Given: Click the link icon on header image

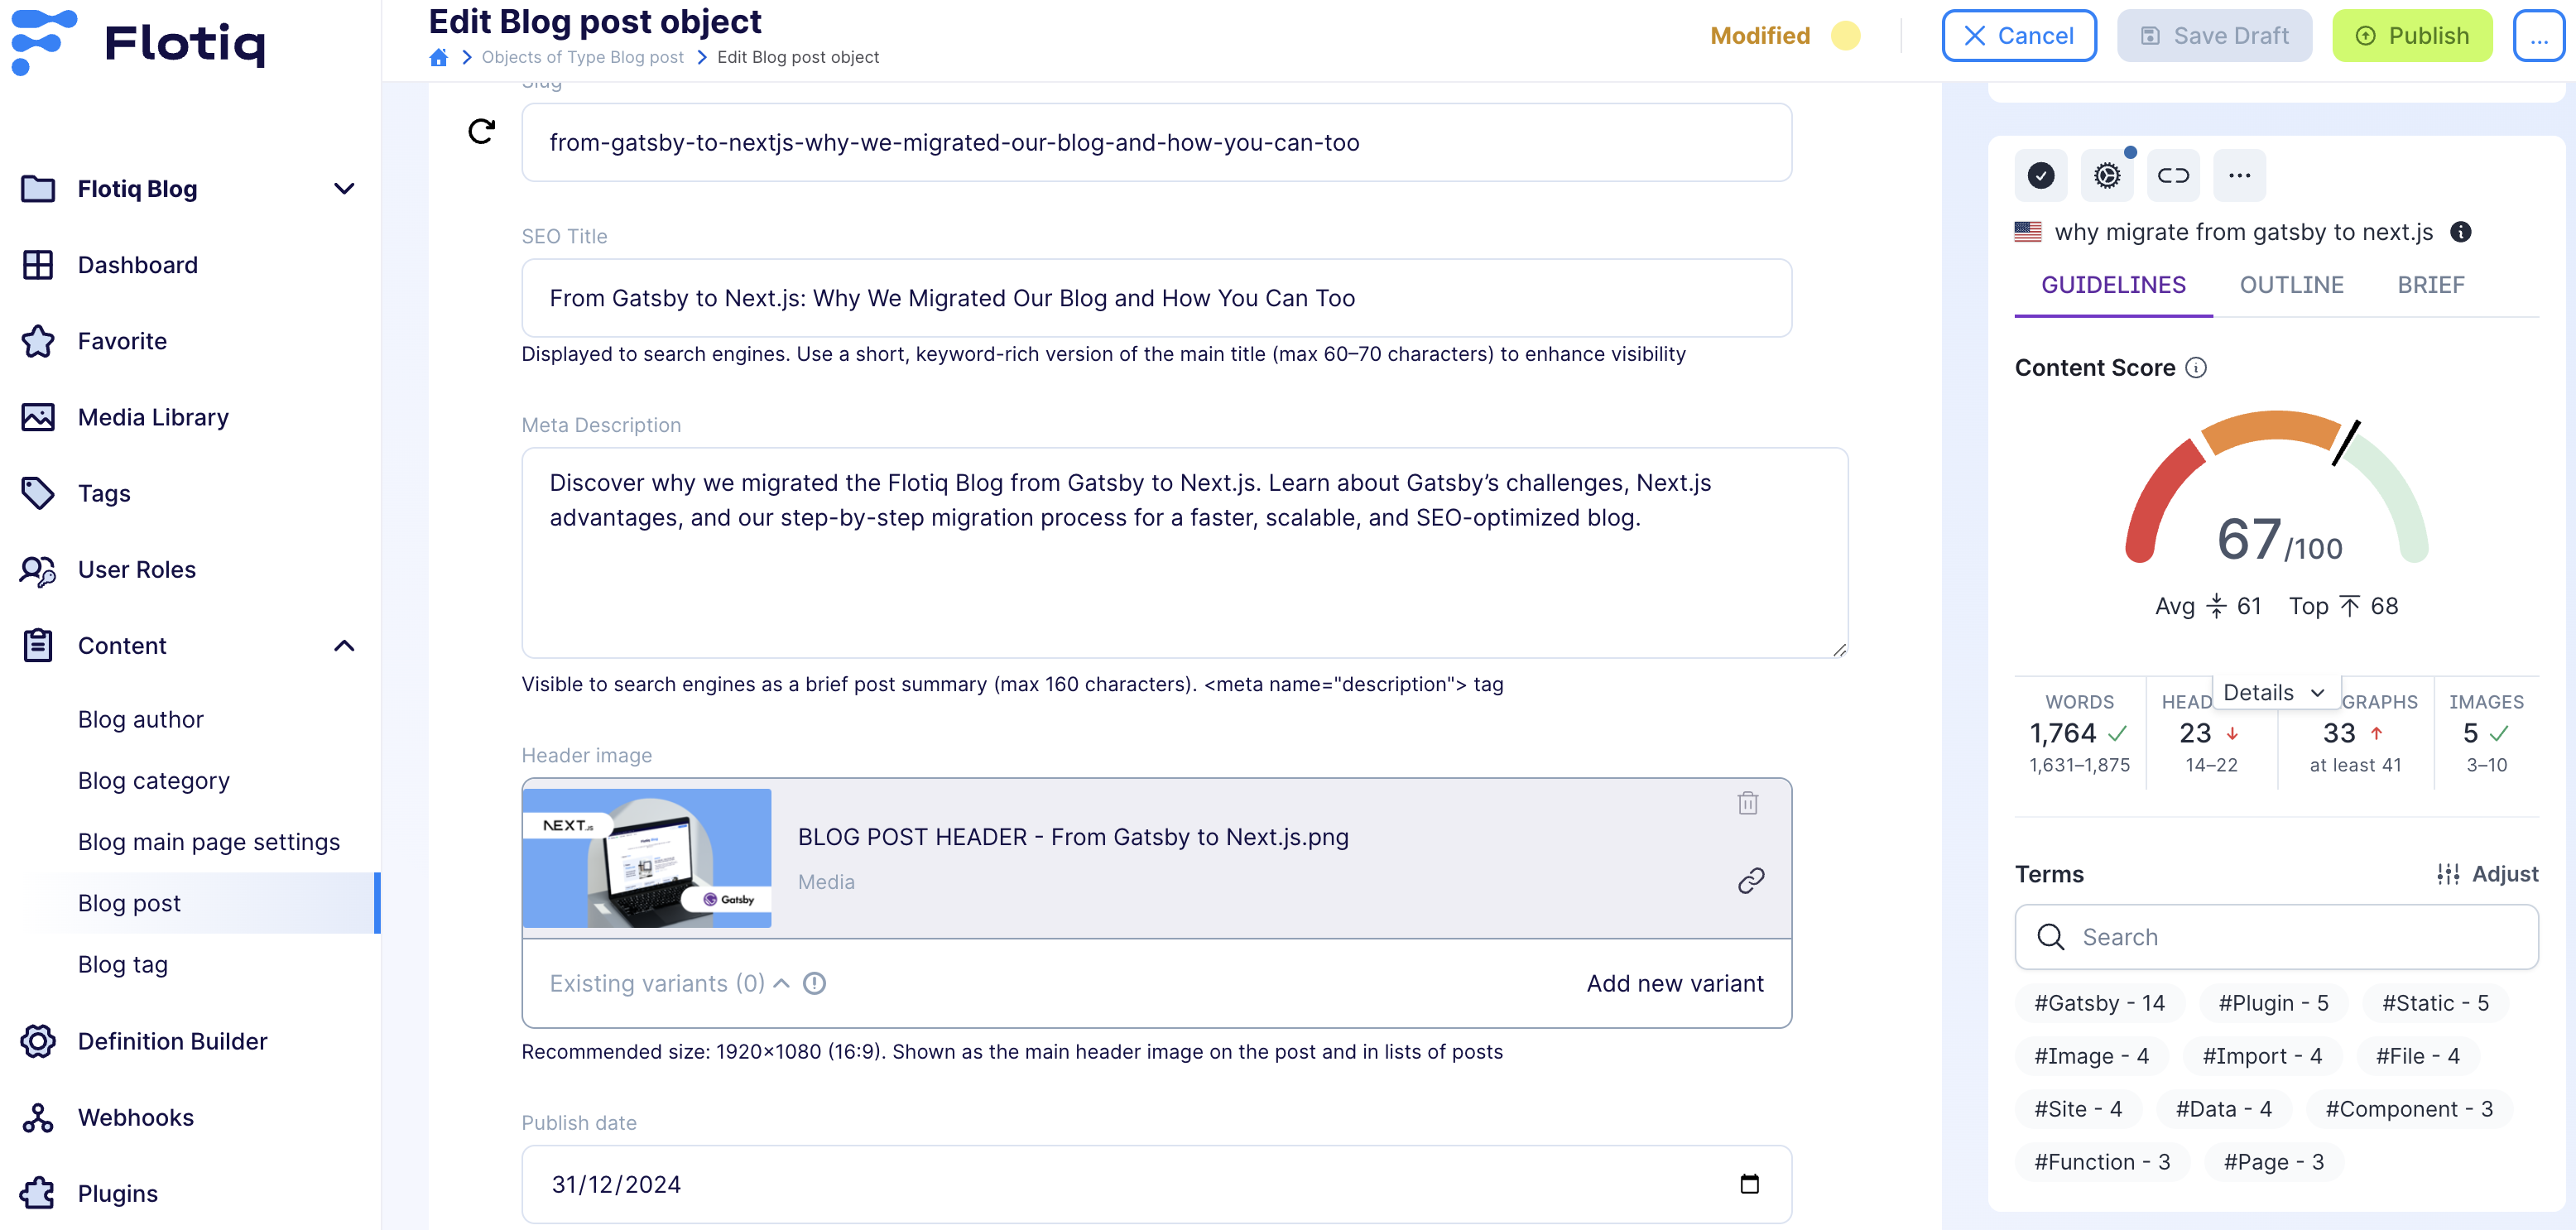Looking at the screenshot, I should (1750, 880).
